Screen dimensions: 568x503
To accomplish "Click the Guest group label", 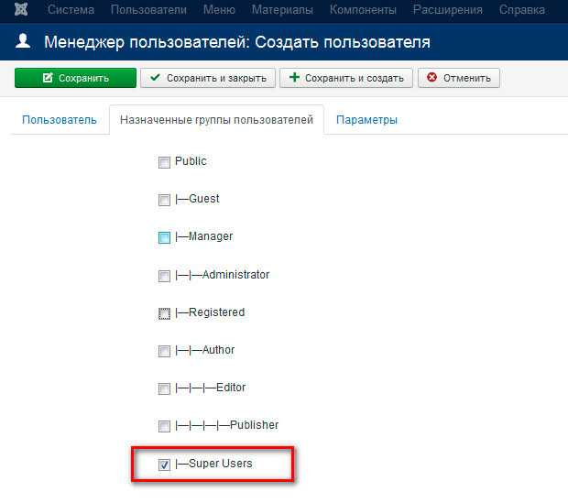I will [x=197, y=199].
